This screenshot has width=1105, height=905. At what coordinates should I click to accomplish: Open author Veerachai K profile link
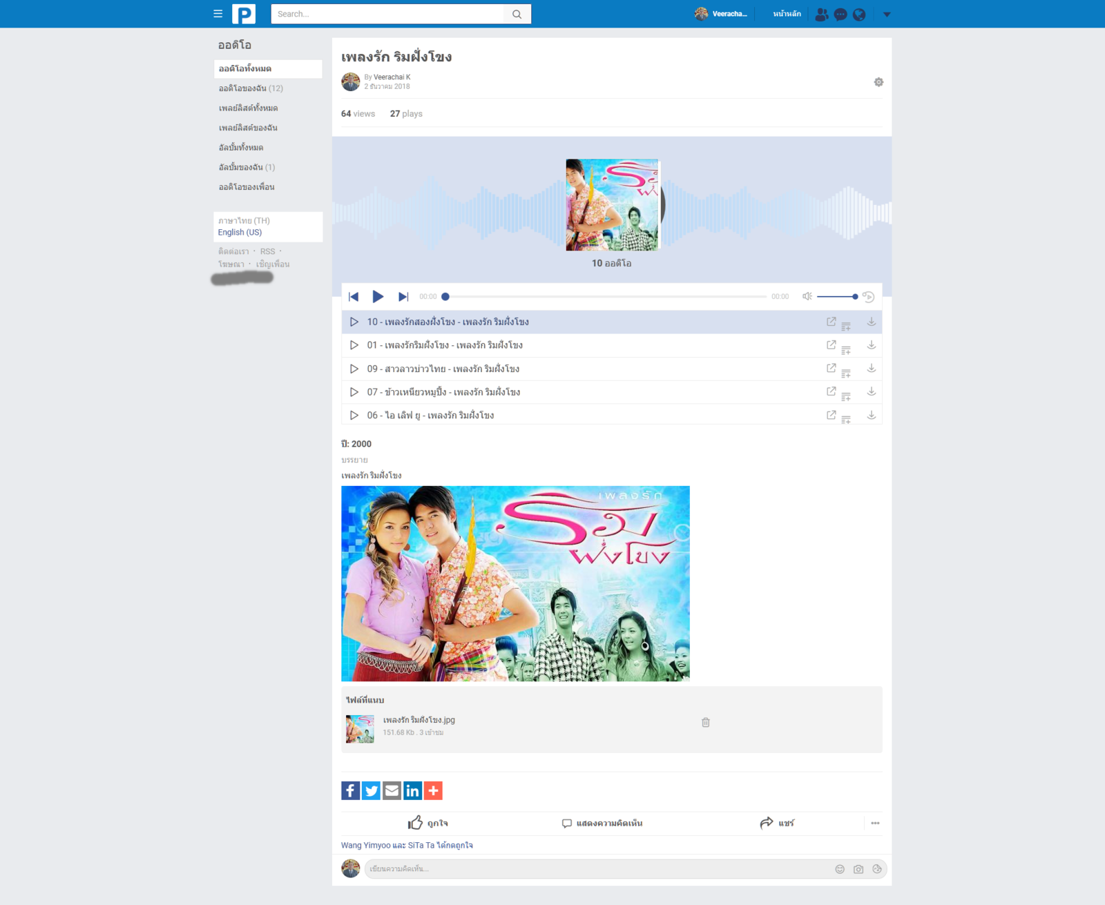pyautogui.click(x=392, y=77)
